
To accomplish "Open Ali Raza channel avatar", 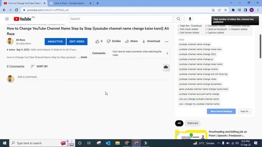I will point(10,41).
